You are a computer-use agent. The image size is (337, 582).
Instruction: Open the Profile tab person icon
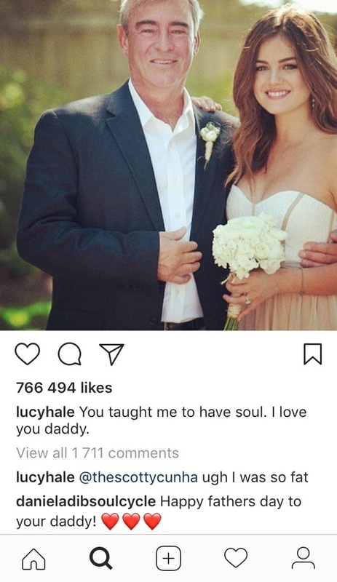click(304, 558)
